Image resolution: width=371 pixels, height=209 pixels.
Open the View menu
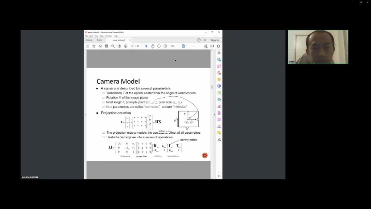[96, 36]
